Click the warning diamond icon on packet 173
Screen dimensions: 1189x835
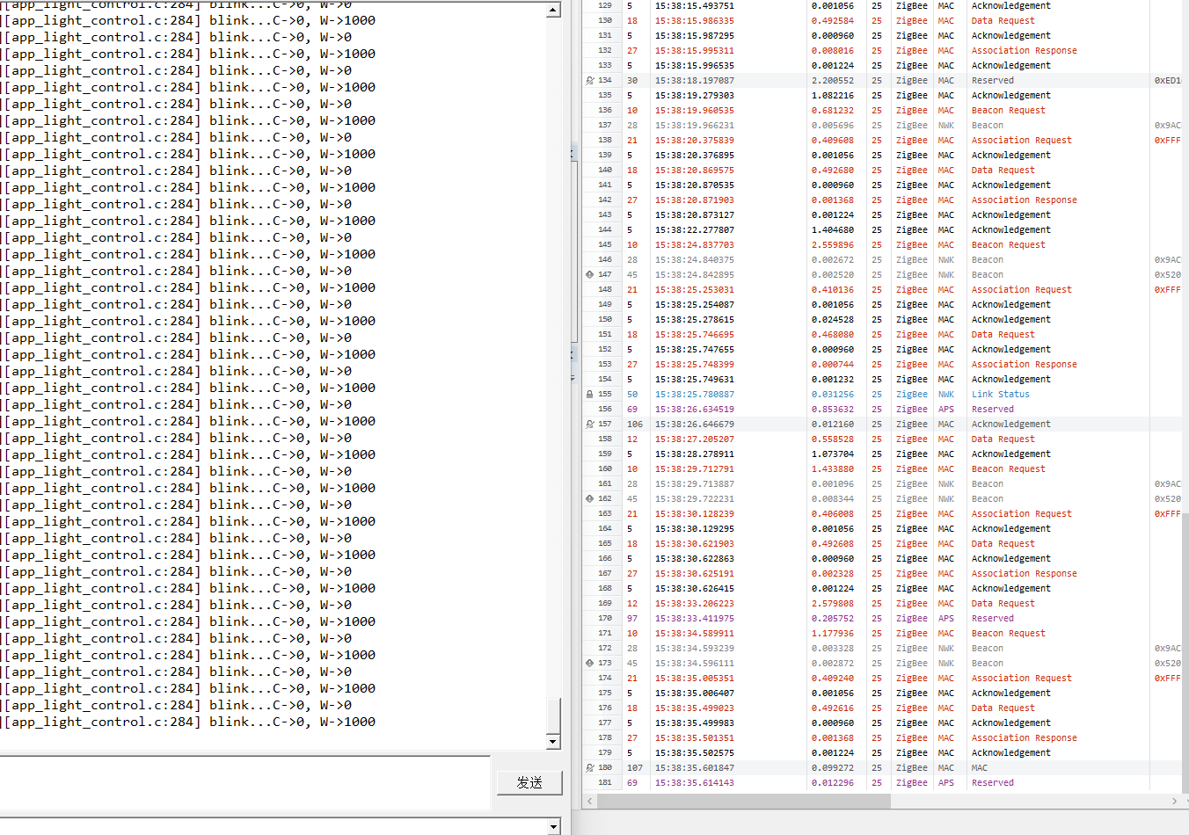tap(589, 664)
